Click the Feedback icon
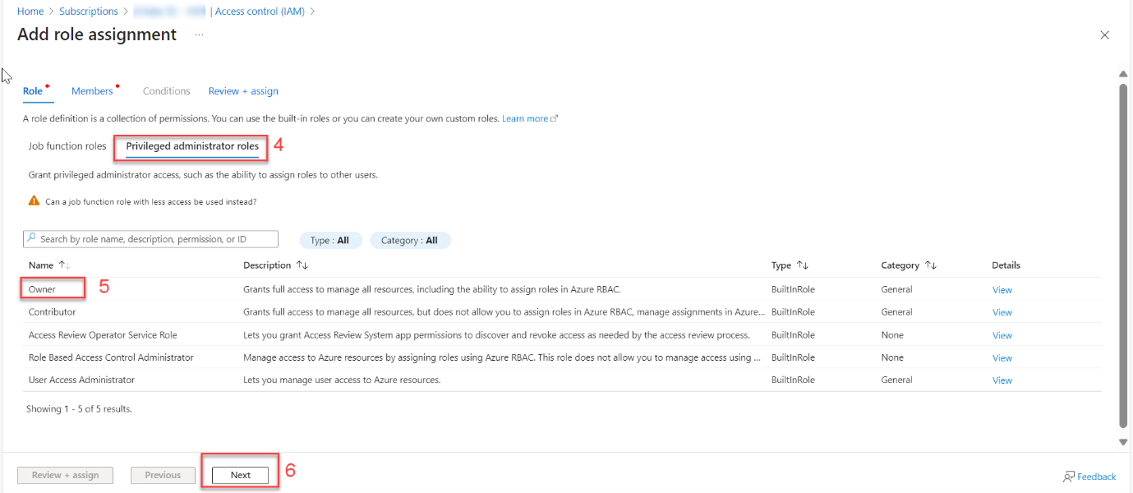Viewport: 1133px width, 493px height. [1069, 477]
